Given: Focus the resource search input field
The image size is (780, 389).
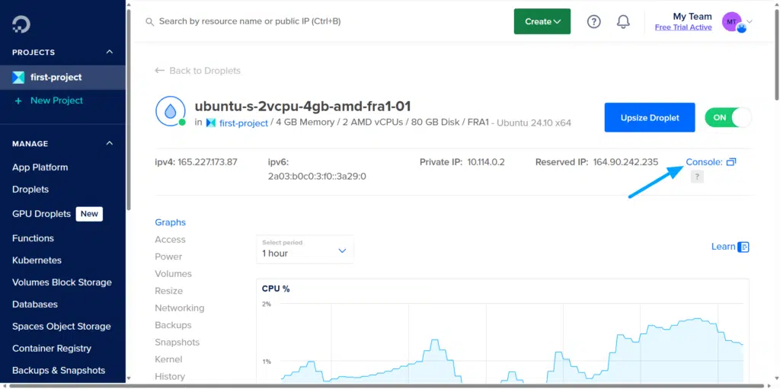Looking at the screenshot, I should 323,21.
